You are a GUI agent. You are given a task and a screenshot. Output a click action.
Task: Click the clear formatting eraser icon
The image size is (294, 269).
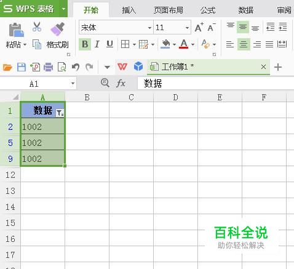[x=205, y=44]
